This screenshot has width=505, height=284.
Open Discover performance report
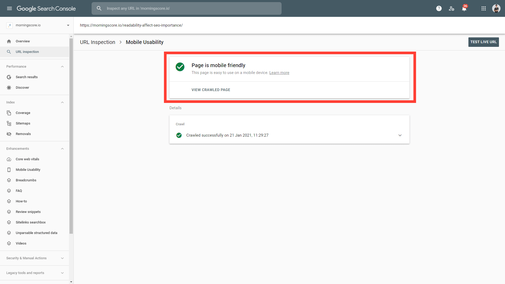click(x=34, y=88)
